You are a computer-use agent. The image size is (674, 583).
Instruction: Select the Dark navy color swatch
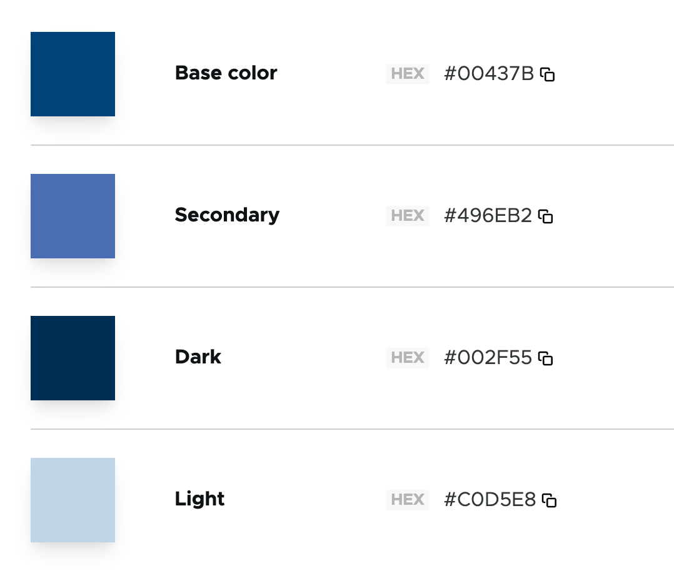[x=73, y=358]
